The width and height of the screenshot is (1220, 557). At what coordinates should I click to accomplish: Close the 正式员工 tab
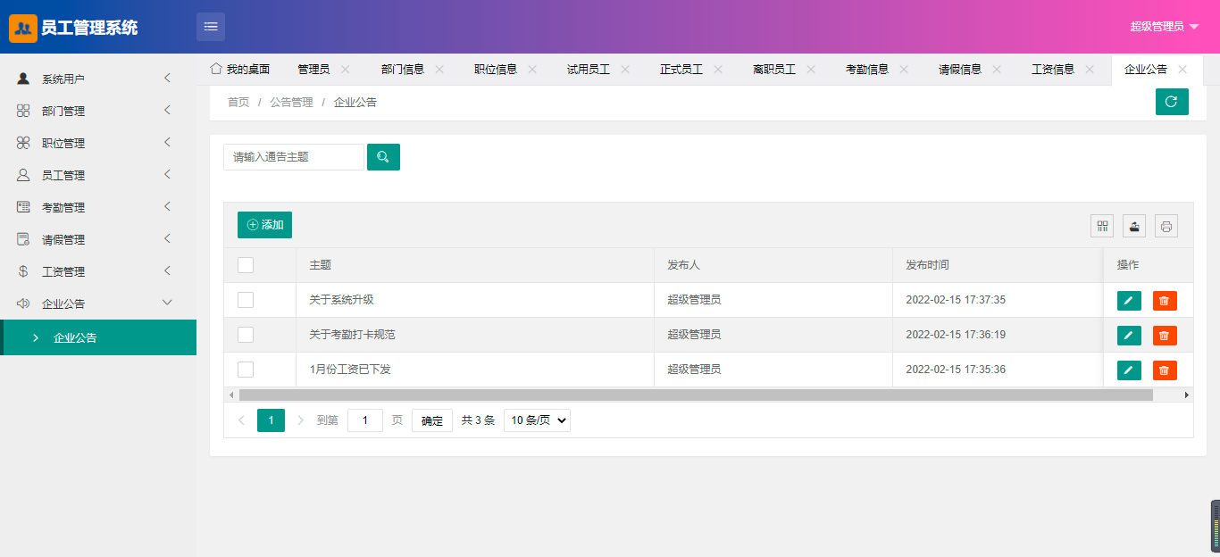click(718, 69)
